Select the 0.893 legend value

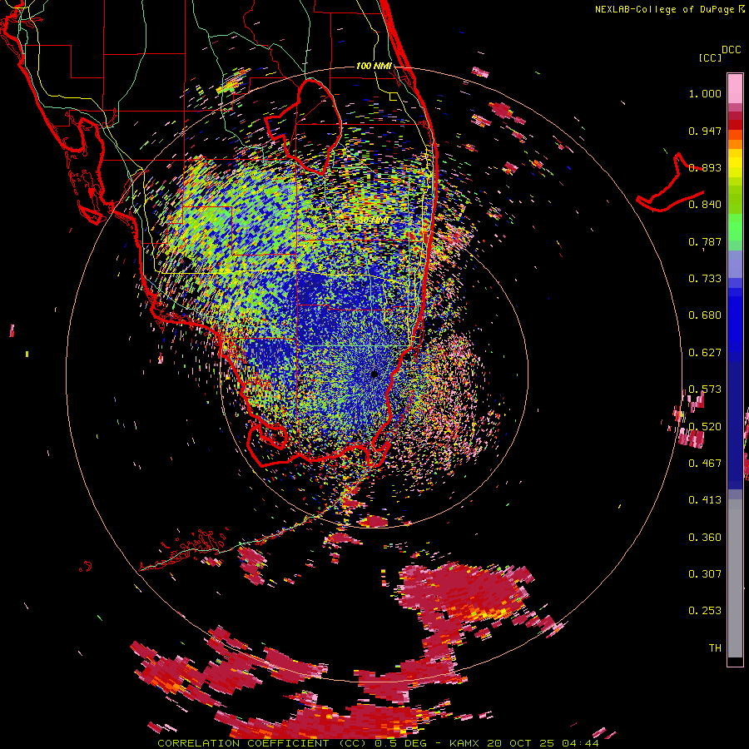(x=705, y=167)
